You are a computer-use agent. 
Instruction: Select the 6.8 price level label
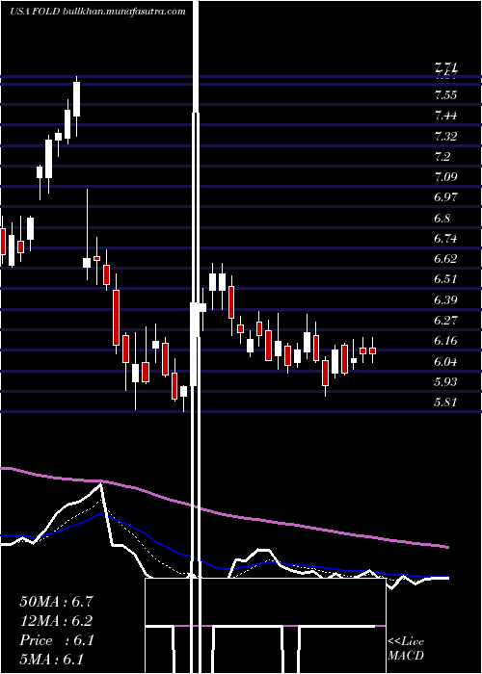[x=442, y=219]
